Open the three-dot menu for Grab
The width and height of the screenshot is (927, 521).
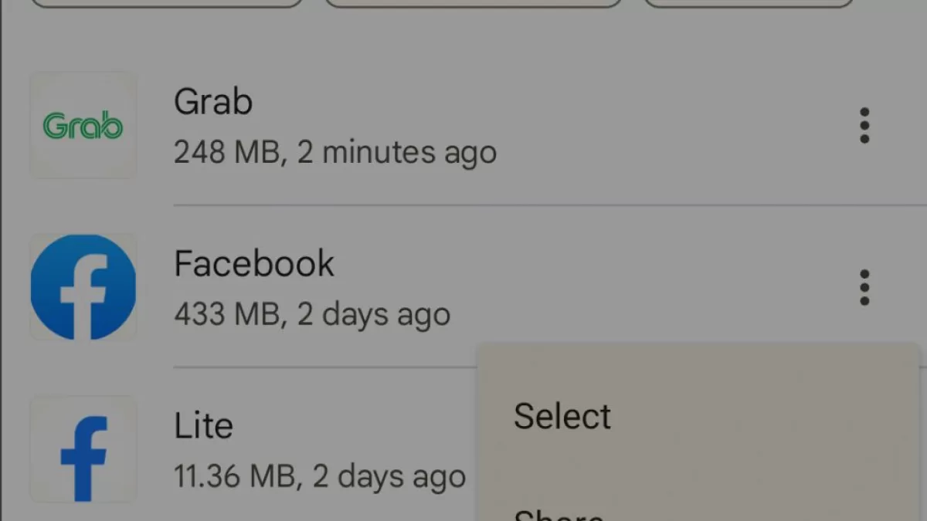tap(864, 125)
